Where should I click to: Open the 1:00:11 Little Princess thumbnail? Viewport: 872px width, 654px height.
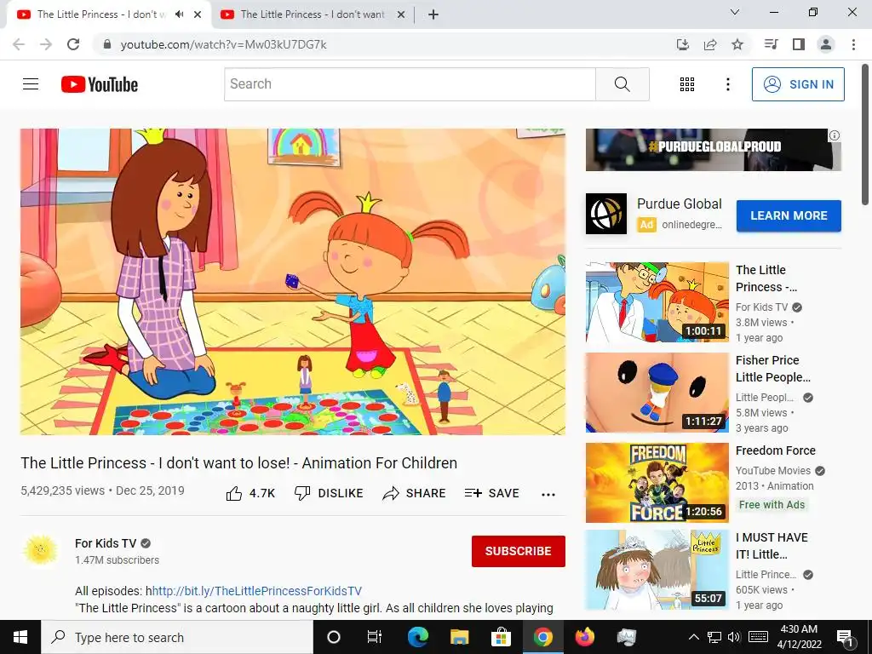[657, 302]
